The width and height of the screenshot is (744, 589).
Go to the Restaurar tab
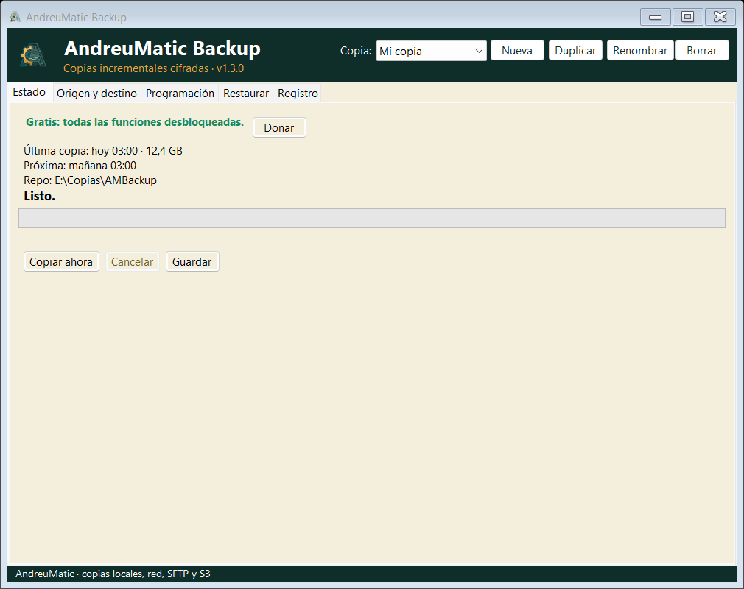pyautogui.click(x=246, y=94)
